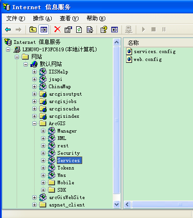Screen dimensions: 193x218
Task: Click the Export List toolbar icon
Action: click(90, 30)
